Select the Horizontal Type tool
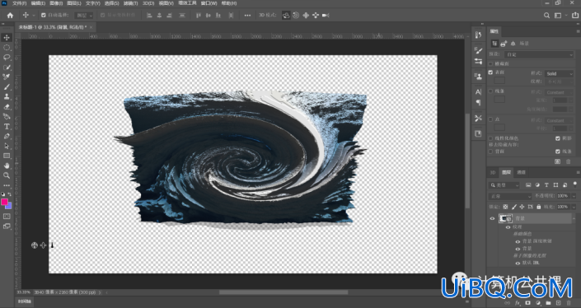Viewport: 581px width, 308px height. coord(7,127)
